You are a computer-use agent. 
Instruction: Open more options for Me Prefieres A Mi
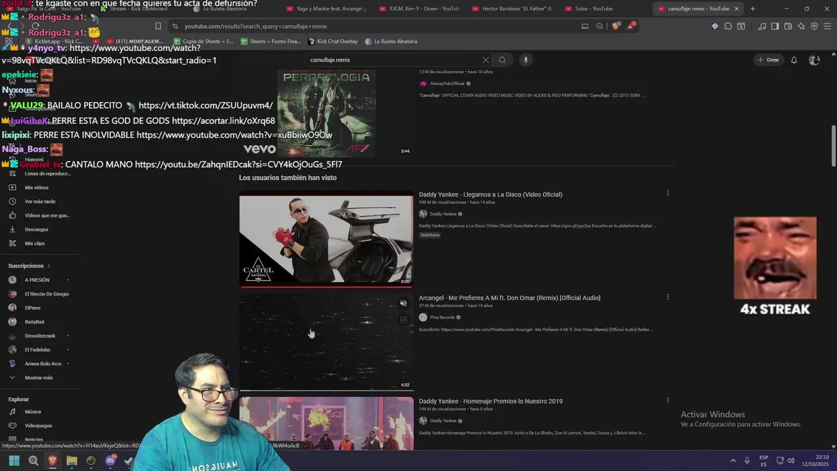click(x=668, y=297)
